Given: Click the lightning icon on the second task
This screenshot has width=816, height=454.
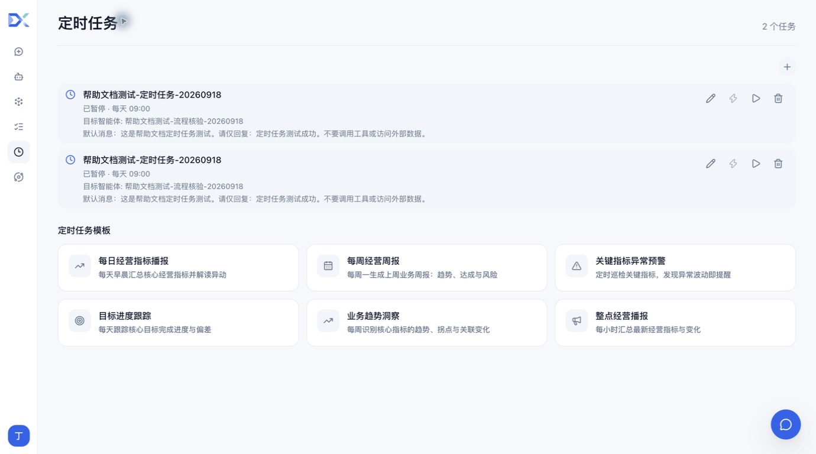Looking at the screenshot, I should coord(733,164).
